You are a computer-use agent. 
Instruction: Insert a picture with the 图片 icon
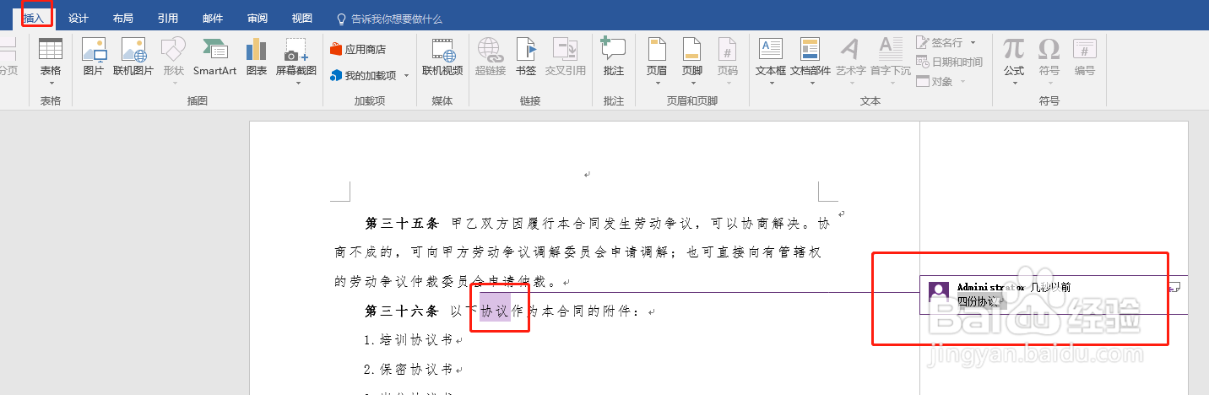pyautogui.click(x=94, y=58)
